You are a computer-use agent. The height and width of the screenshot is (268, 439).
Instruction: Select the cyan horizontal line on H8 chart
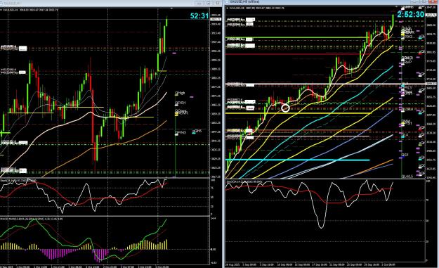pyautogui.click(x=297, y=160)
